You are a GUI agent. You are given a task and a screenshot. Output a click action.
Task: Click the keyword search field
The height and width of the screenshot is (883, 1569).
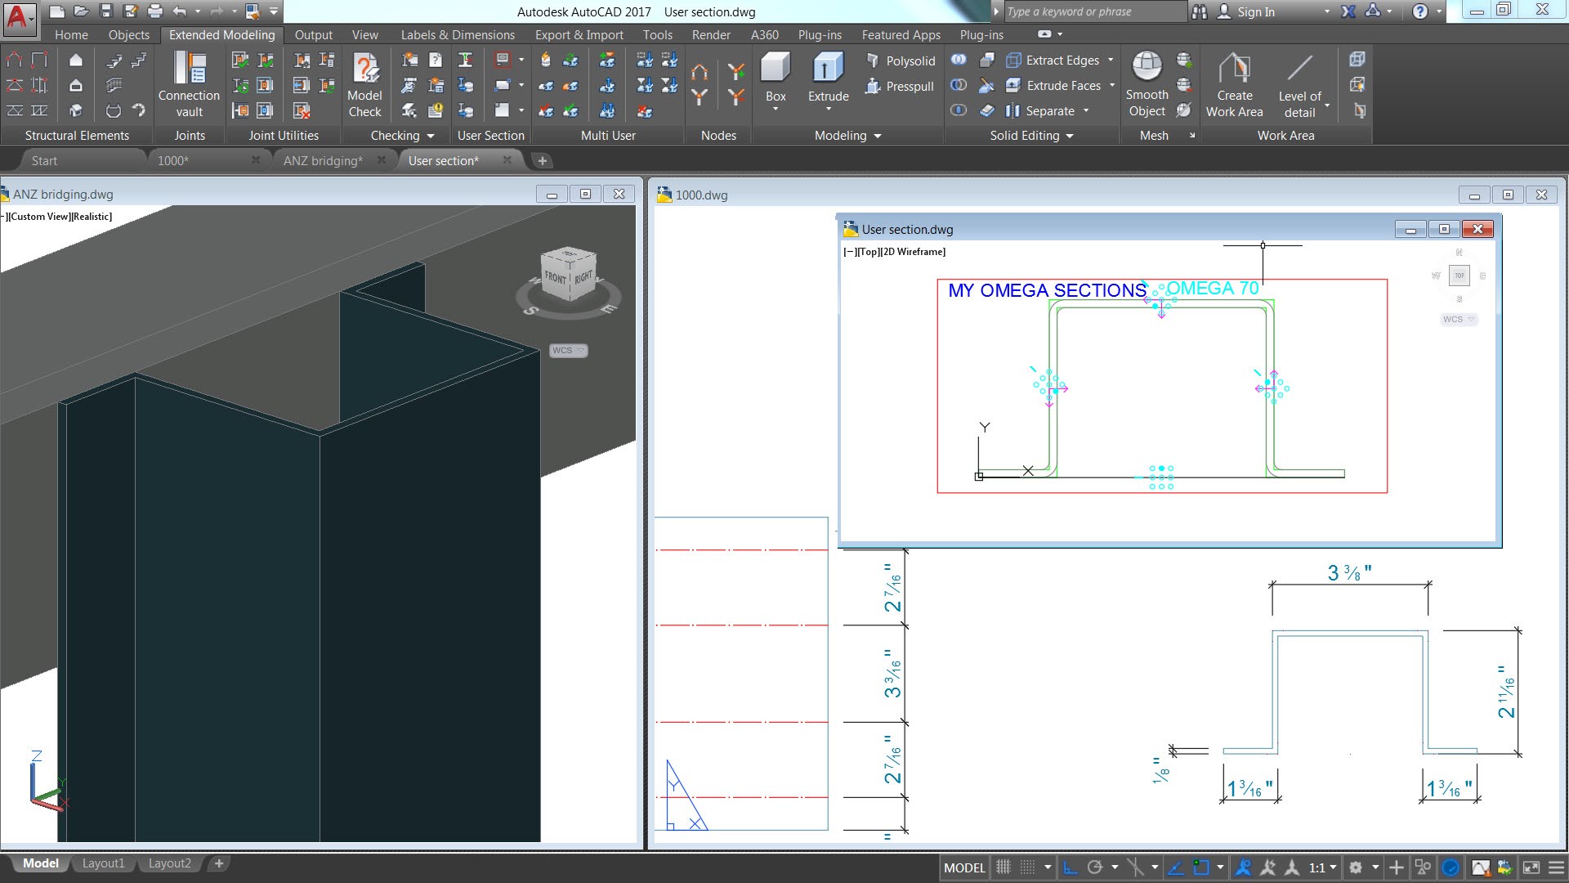point(1095,11)
